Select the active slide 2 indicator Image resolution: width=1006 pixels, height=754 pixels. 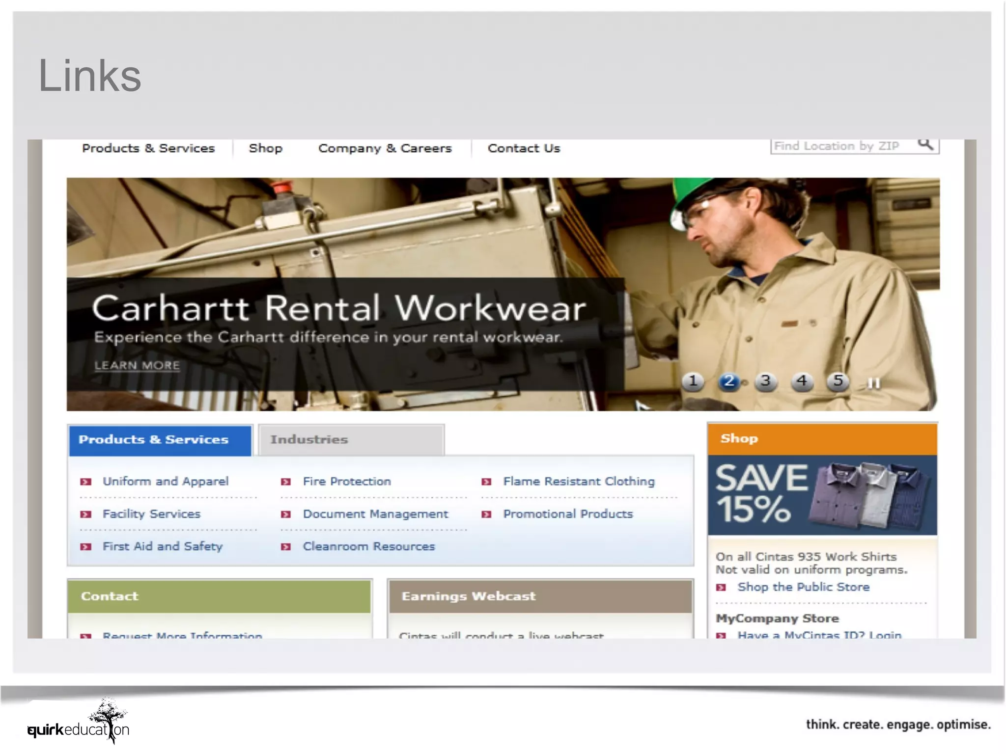point(729,381)
